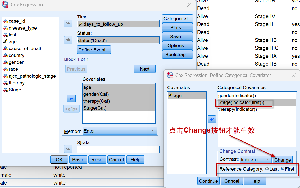Screen dimensions: 300x188
Task: Click the Define Event... button
Action: tap(94, 50)
